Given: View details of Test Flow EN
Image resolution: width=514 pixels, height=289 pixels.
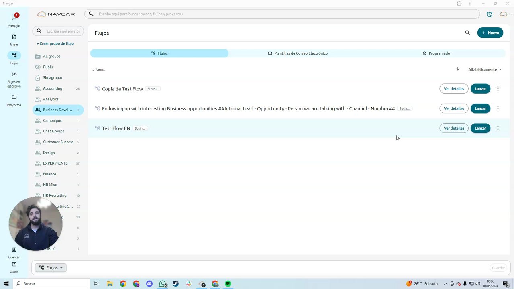Looking at the screenshot, I should pyautogui.click(x=454, y=128).
